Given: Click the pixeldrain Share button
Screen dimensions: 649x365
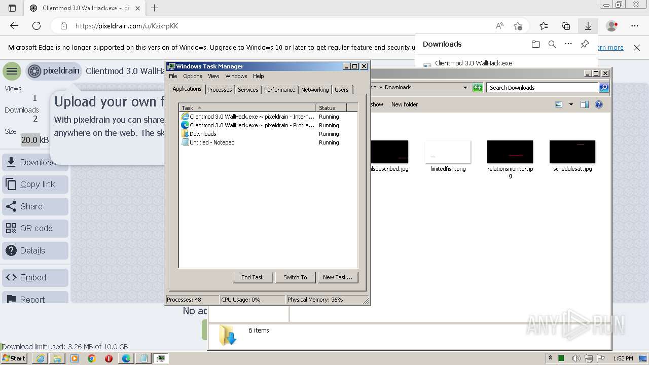Looking at the screenshot, I should tap(35, 206).
